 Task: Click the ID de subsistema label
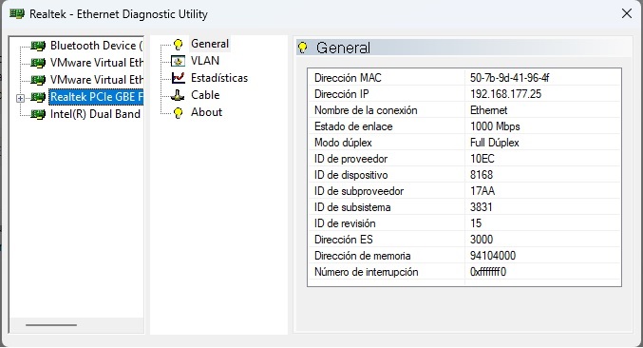pyautogui.click(x=352, y=207)
